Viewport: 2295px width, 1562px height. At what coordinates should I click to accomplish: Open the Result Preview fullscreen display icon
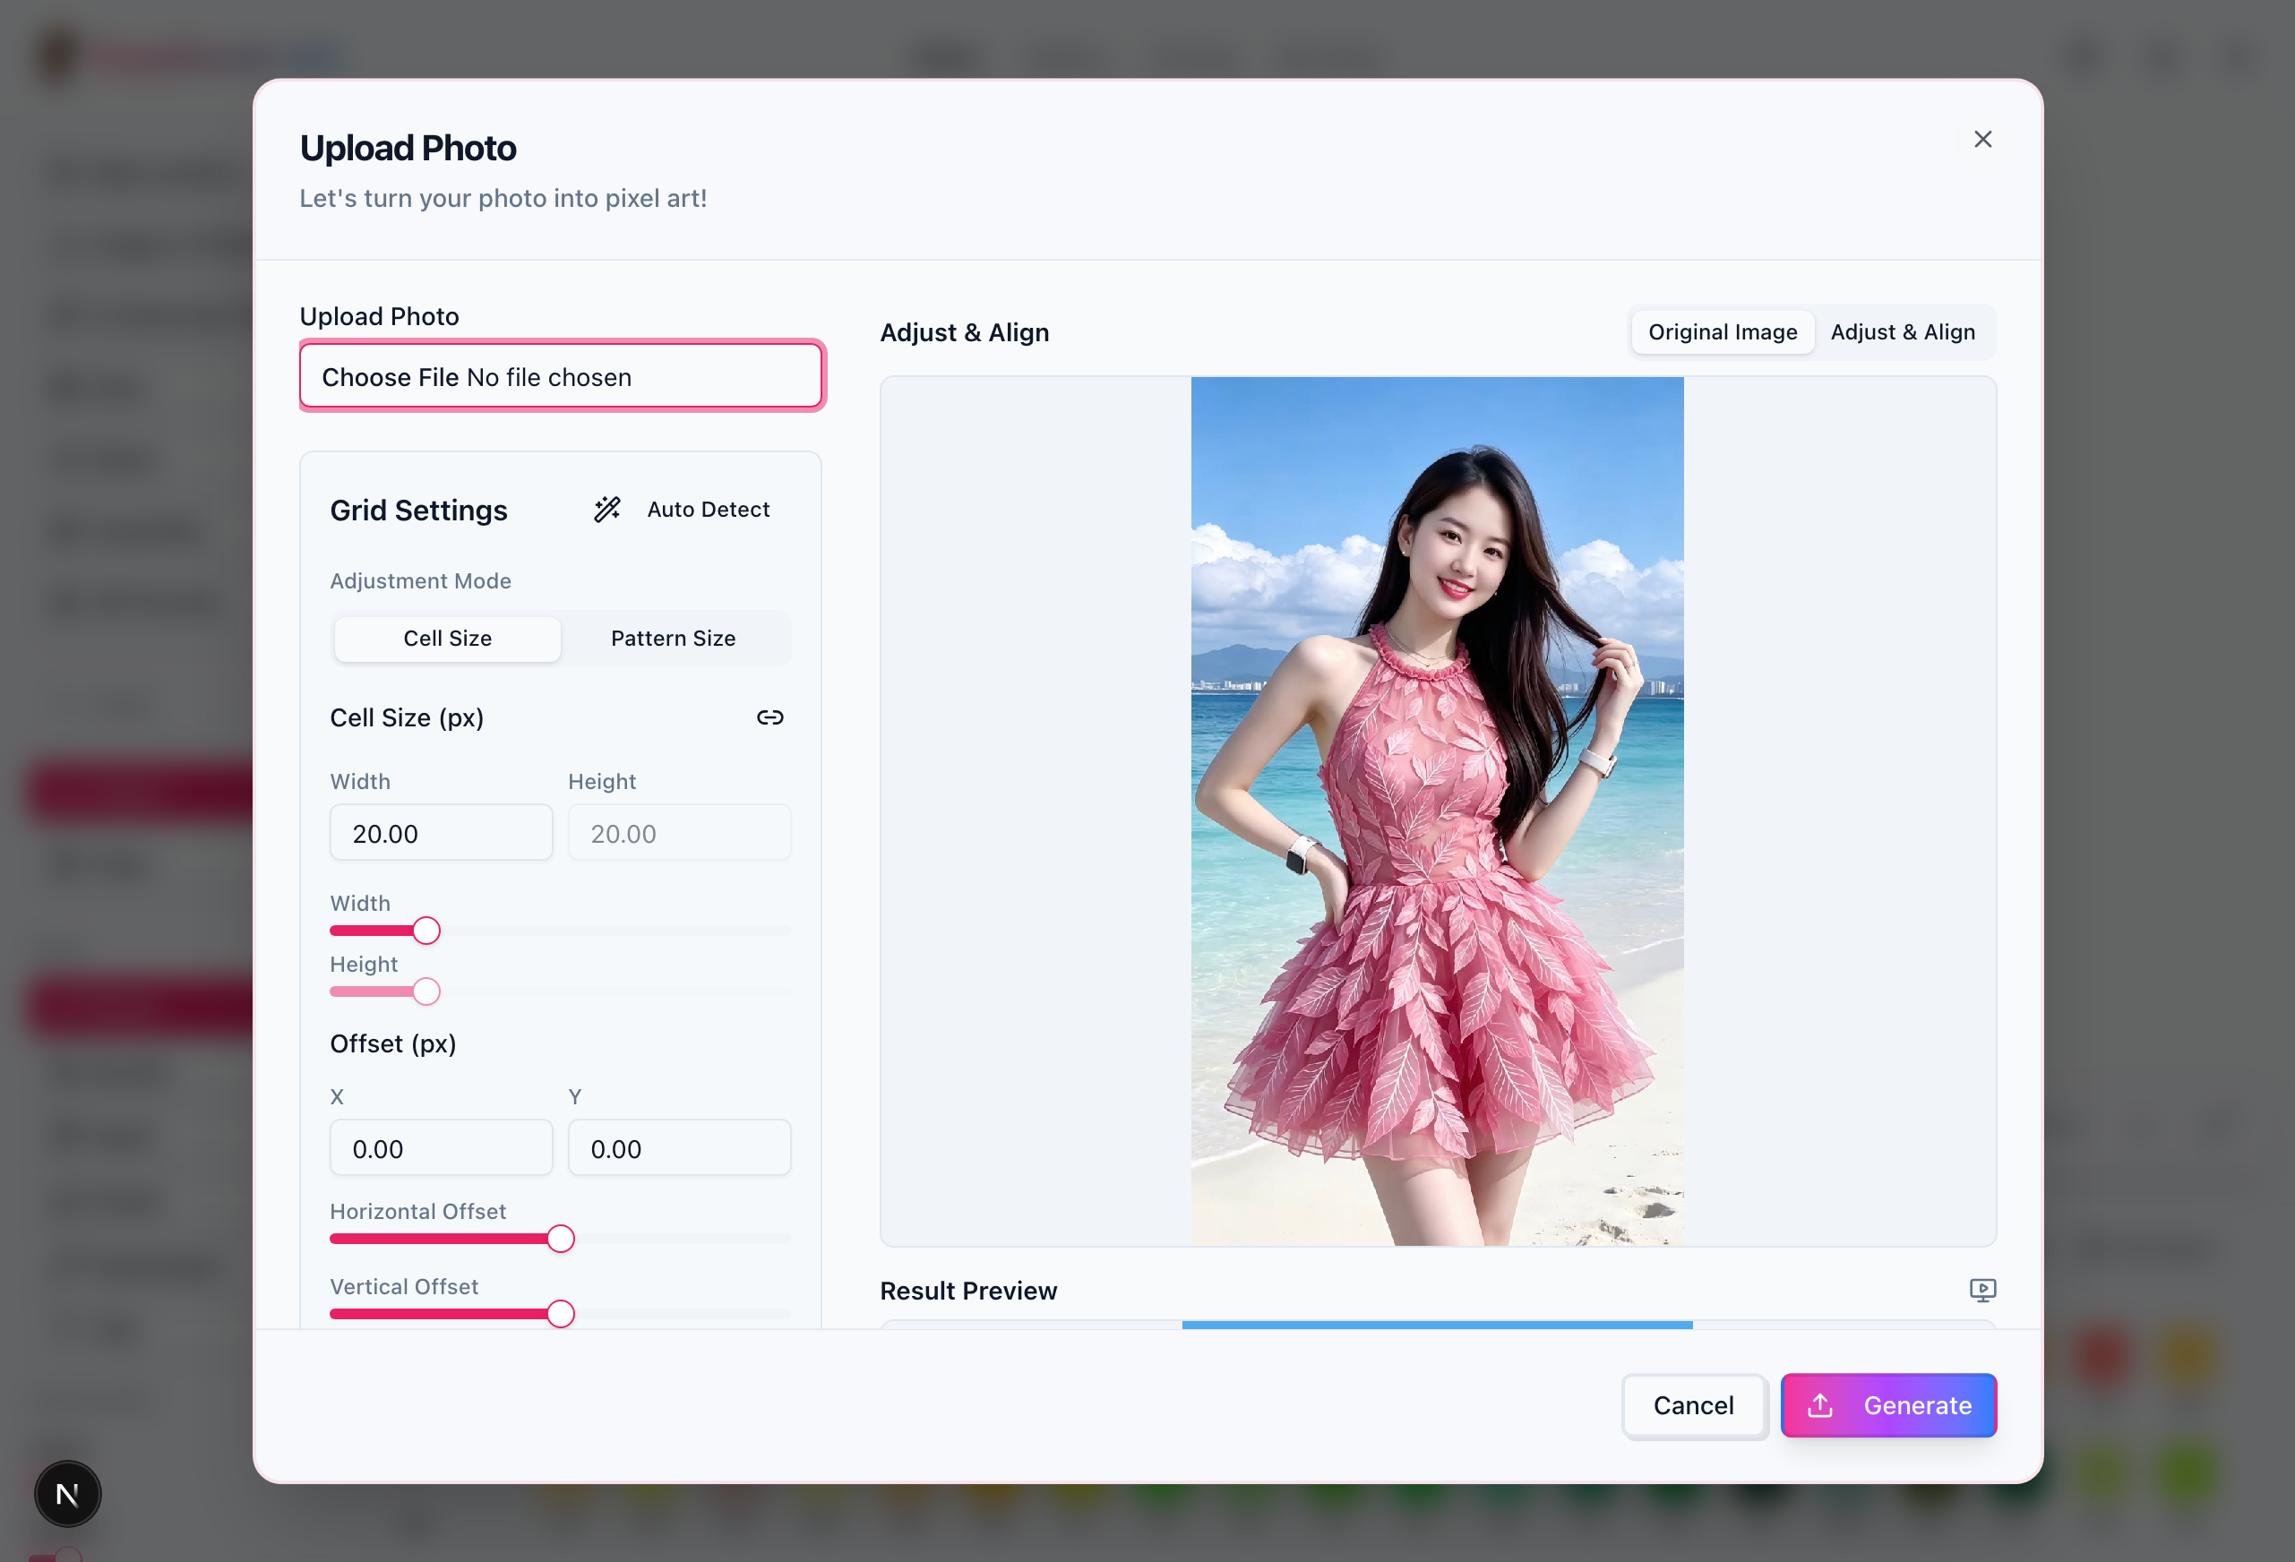[x=1982, y=1290]
